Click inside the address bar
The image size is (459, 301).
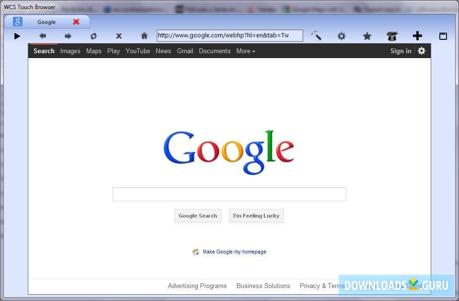[x=229, y=35]
